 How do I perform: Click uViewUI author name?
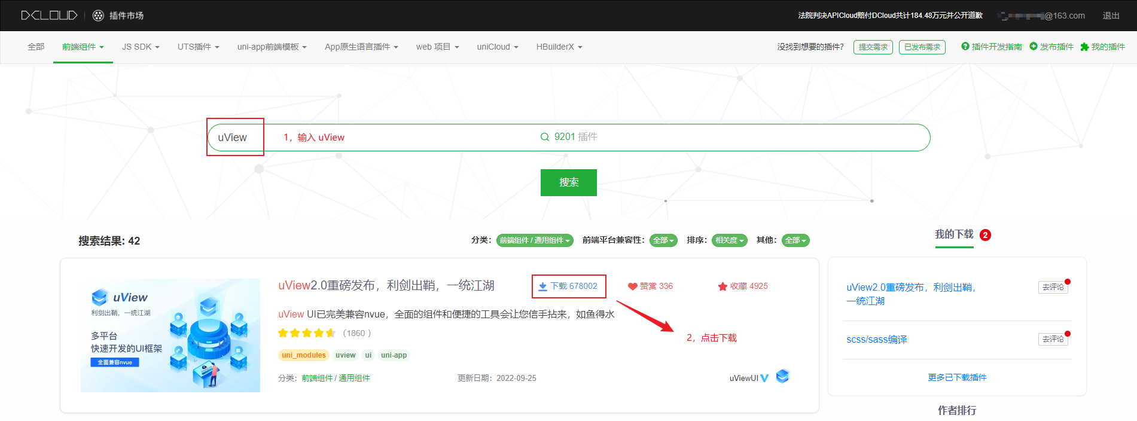point(743,378)
